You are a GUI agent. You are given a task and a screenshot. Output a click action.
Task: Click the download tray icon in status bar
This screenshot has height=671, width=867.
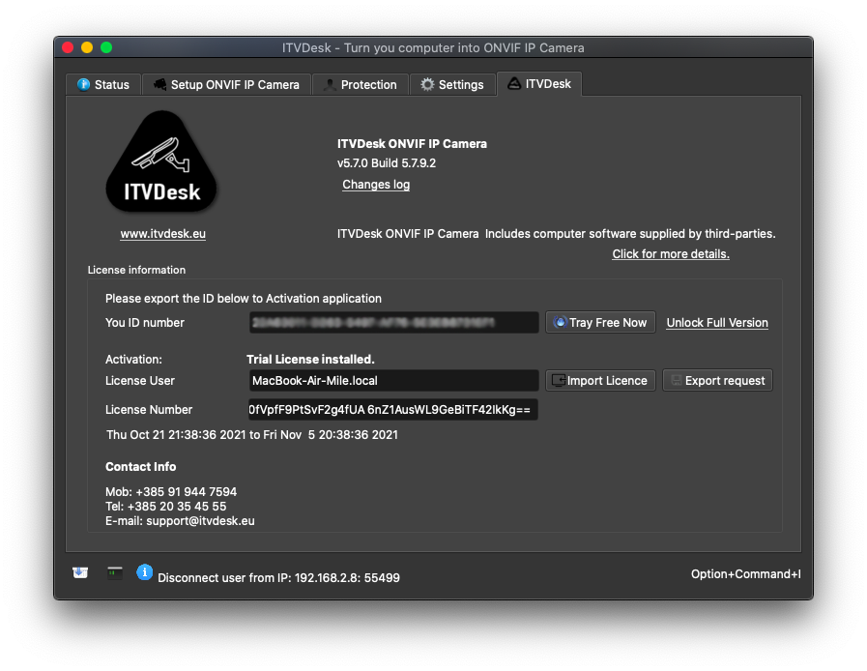tap(79, 572)
